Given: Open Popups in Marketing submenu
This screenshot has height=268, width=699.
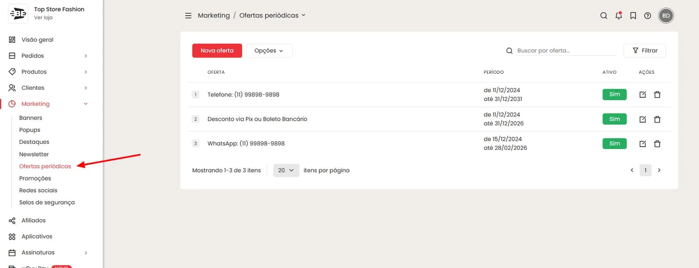Looking at the screenshot, I should click(x=30, y=130).
